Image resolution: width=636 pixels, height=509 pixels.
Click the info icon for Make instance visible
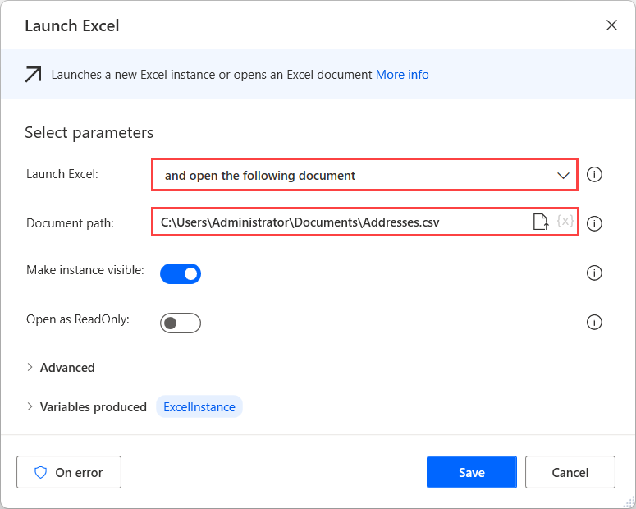pos(594,273)
